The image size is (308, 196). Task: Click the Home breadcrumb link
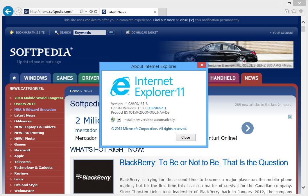[74, 91]
